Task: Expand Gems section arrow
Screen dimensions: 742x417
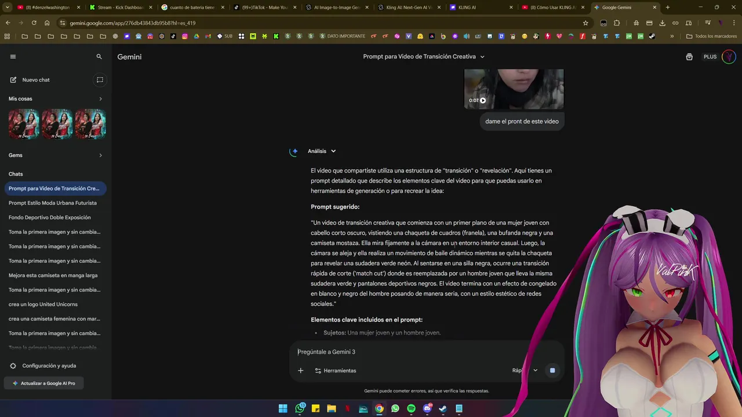Action: click(100, 155)
